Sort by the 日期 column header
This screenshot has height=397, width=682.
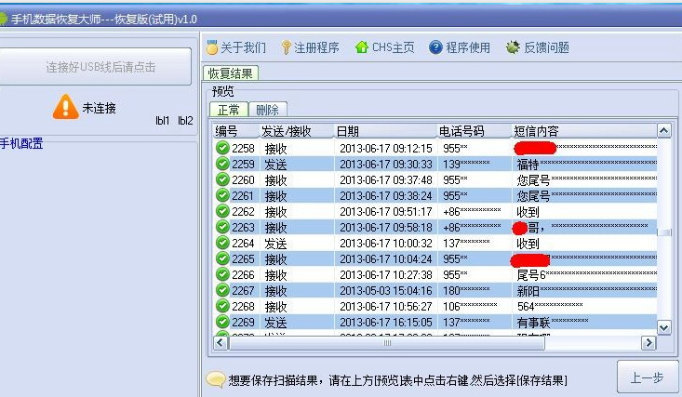(x=383, y=131)
